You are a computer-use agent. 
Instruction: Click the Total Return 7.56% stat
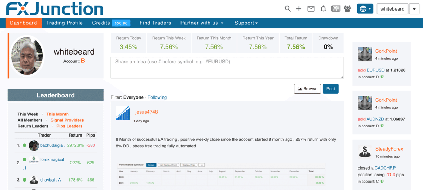coord(296,43)
